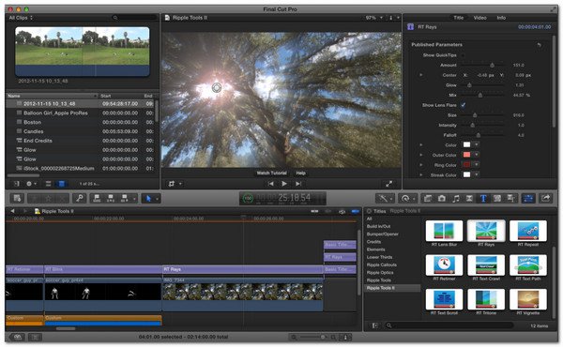Open browser action gear menu
Viewport: 563px width, 347px height.
[x=31, y=184]
